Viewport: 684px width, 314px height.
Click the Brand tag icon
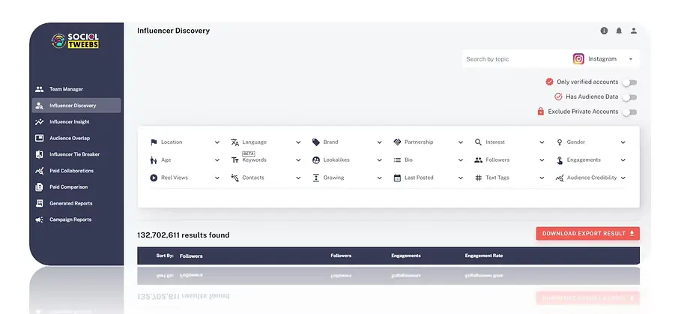coord(316,142)
